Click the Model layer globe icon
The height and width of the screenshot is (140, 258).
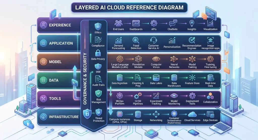pos(43,62)
